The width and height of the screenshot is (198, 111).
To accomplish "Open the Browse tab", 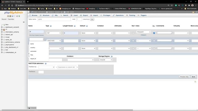I will point(33,15).
